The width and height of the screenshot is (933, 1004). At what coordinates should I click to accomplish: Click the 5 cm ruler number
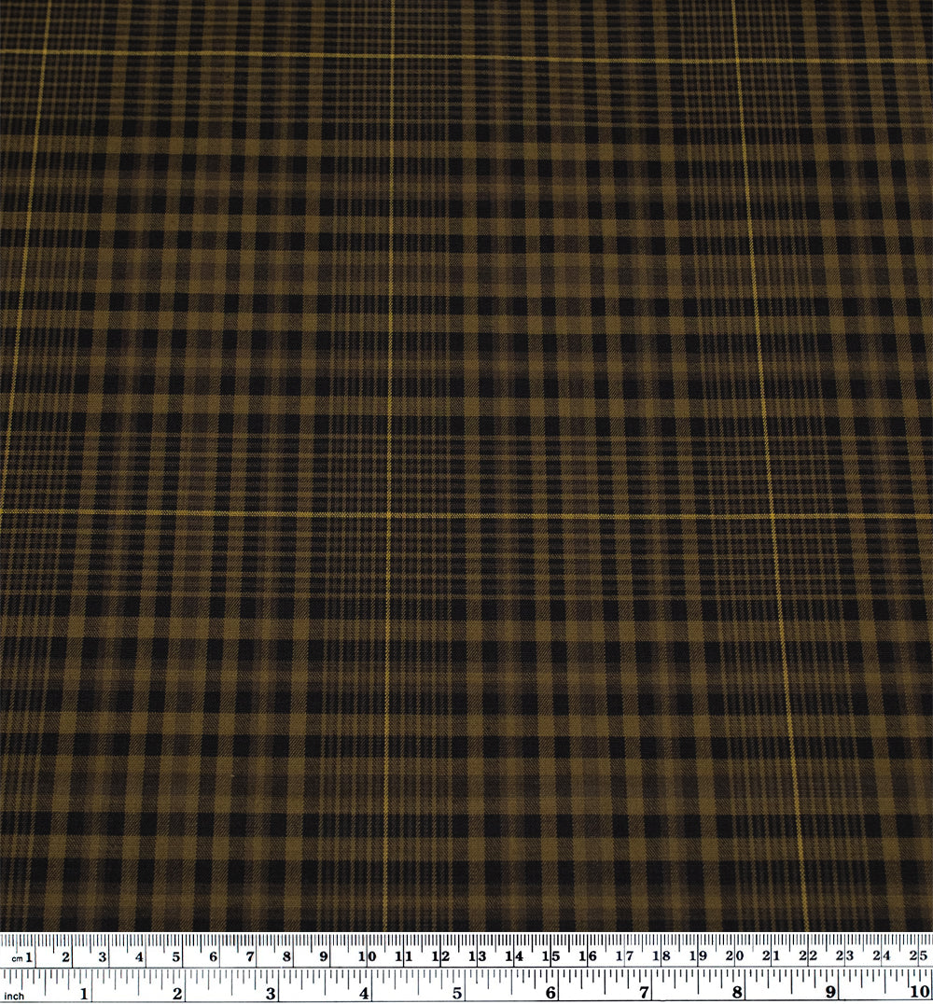point(176,956)
